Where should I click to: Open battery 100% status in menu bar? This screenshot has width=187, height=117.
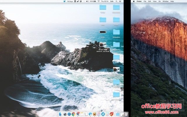coord(93,1)
